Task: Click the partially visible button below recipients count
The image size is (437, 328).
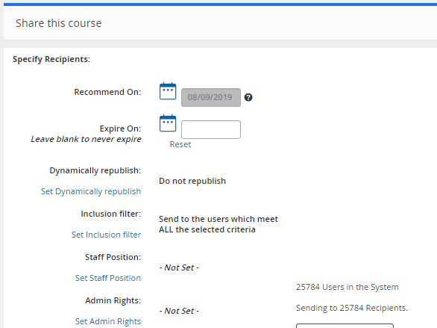Action: (x=345, y=326)
